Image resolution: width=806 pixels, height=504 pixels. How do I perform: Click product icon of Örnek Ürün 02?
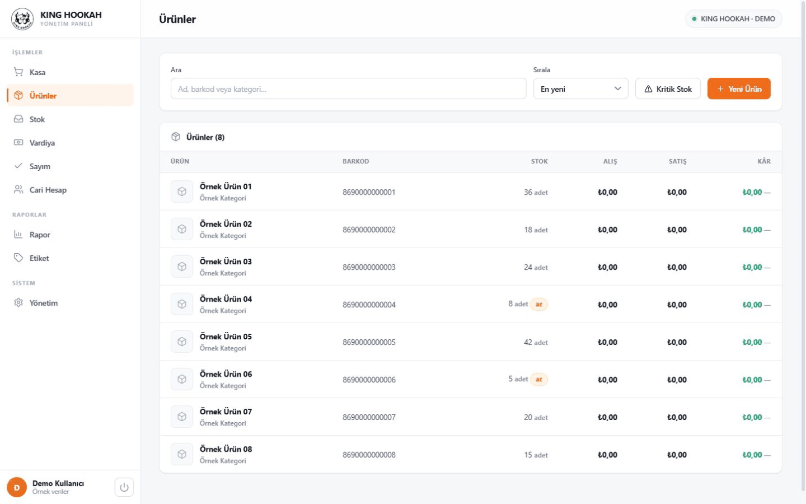click(182, 230)
